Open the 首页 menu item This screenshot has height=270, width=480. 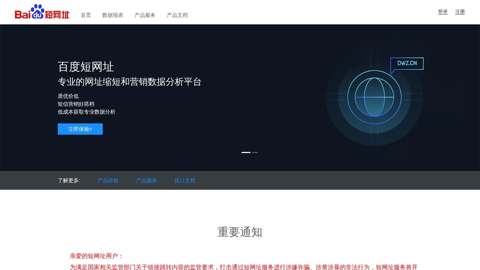tap(86, 15)
